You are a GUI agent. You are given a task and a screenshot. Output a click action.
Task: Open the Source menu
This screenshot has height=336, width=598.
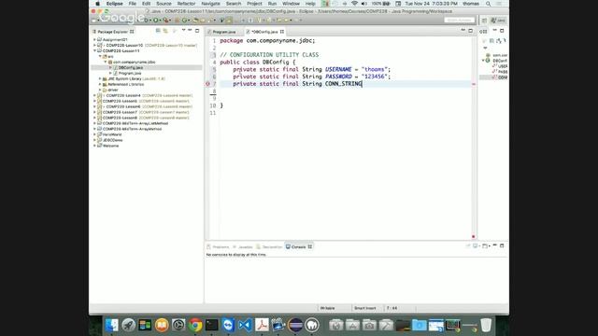tap(164, 4)
